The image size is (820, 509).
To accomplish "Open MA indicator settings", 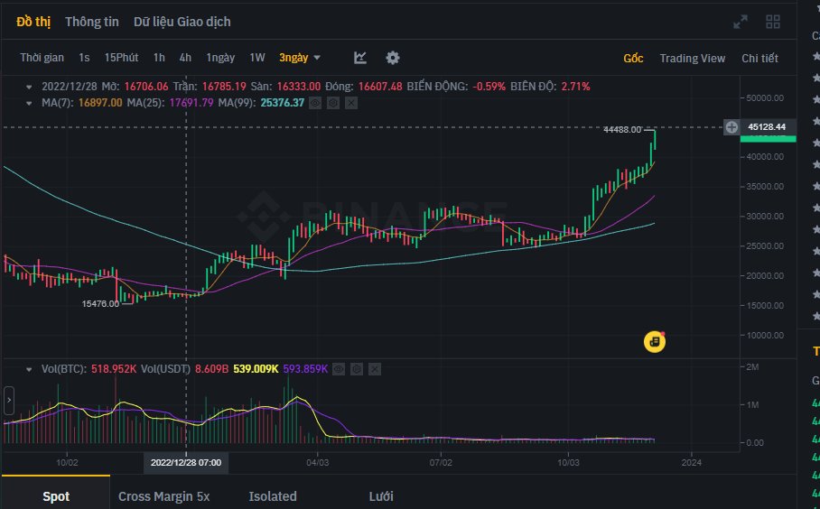I will click(x=333, y=103).
